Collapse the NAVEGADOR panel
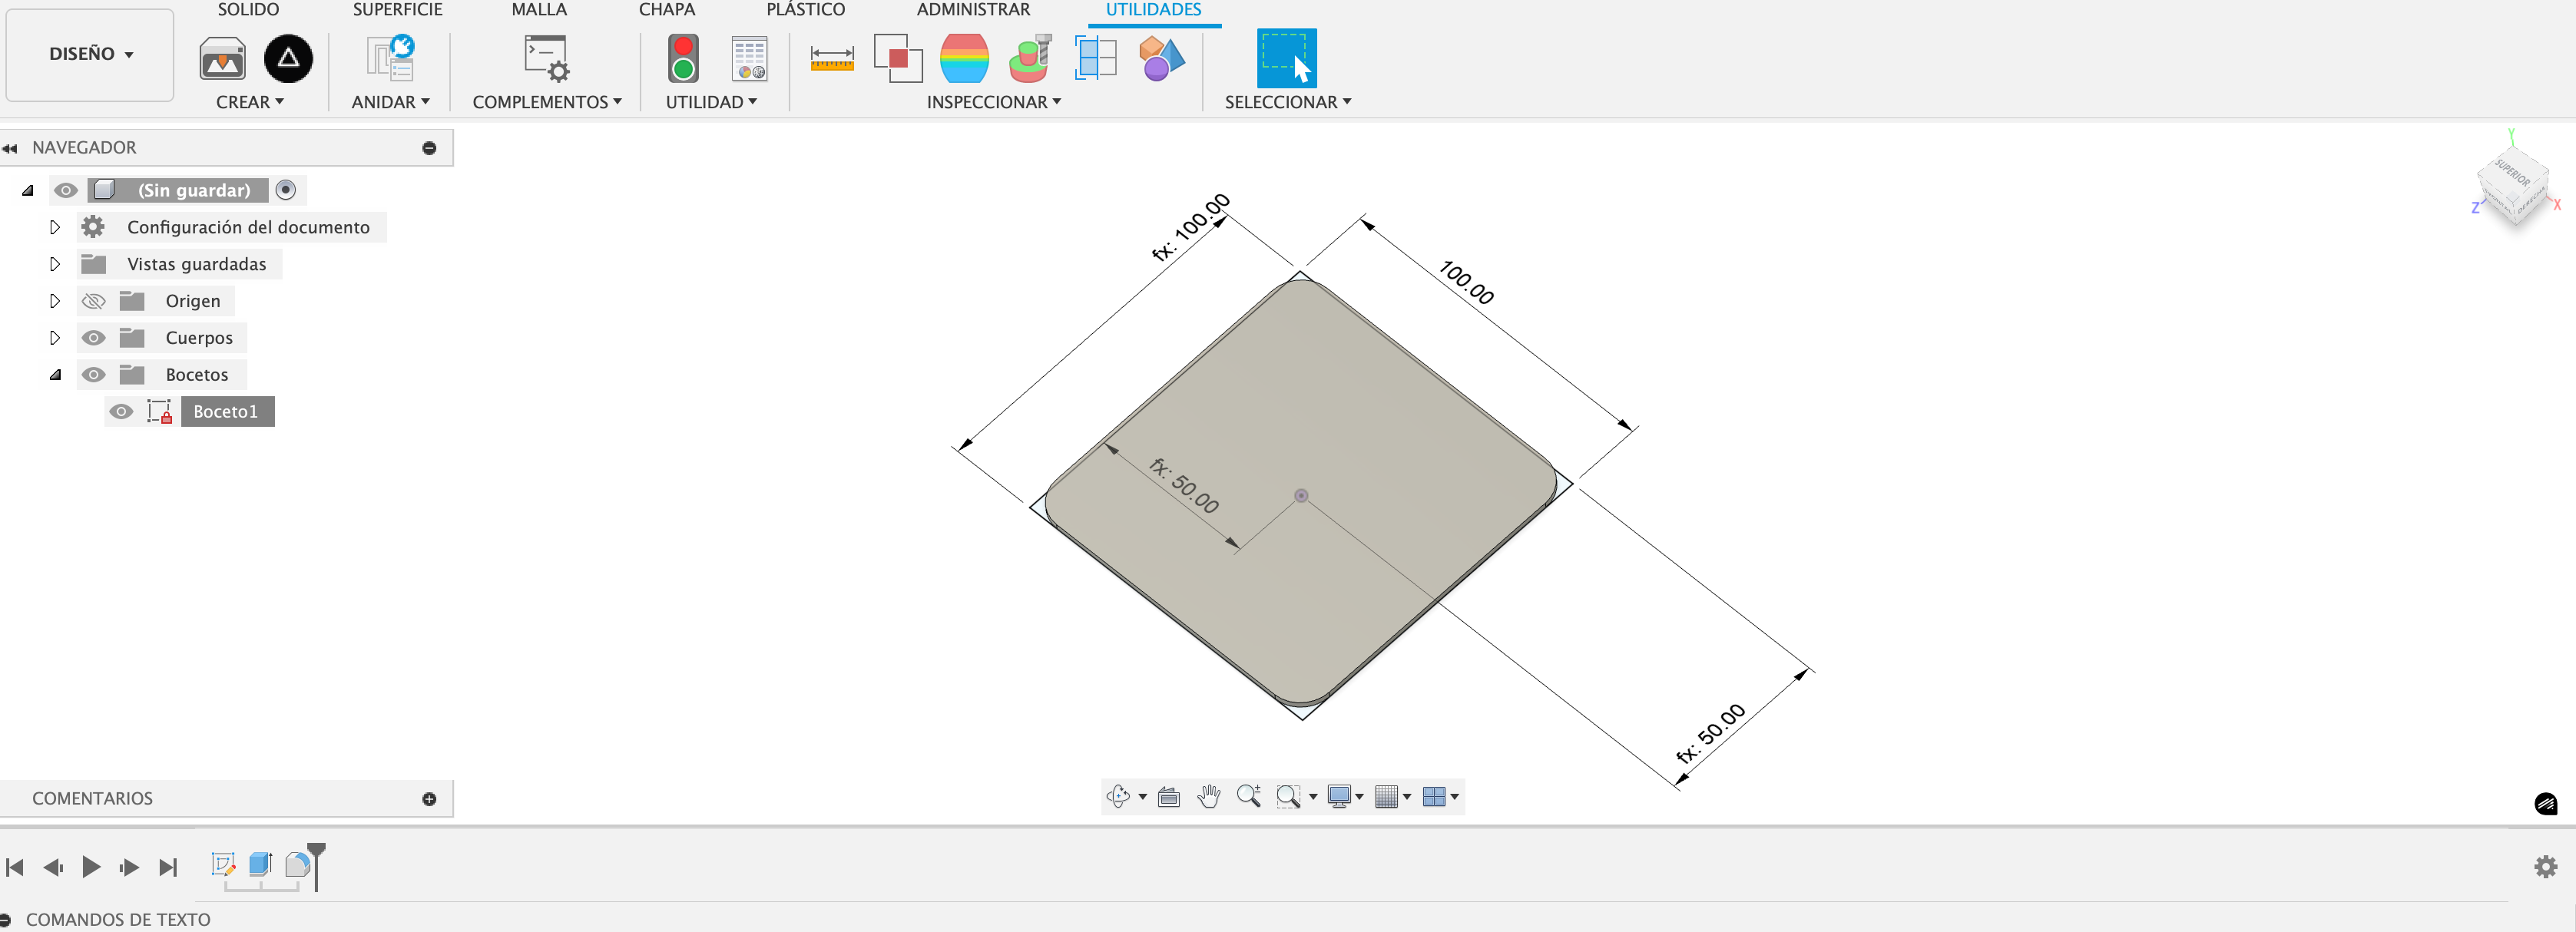 coord(11,147)
